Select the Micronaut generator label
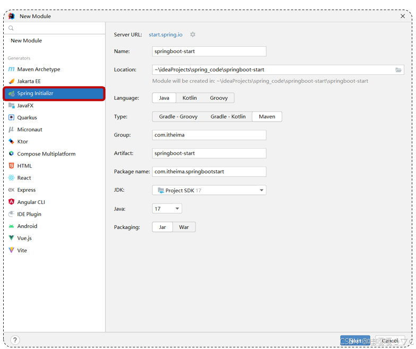The height and width of the screenshot is (349, 416). (x=30, y=130)
